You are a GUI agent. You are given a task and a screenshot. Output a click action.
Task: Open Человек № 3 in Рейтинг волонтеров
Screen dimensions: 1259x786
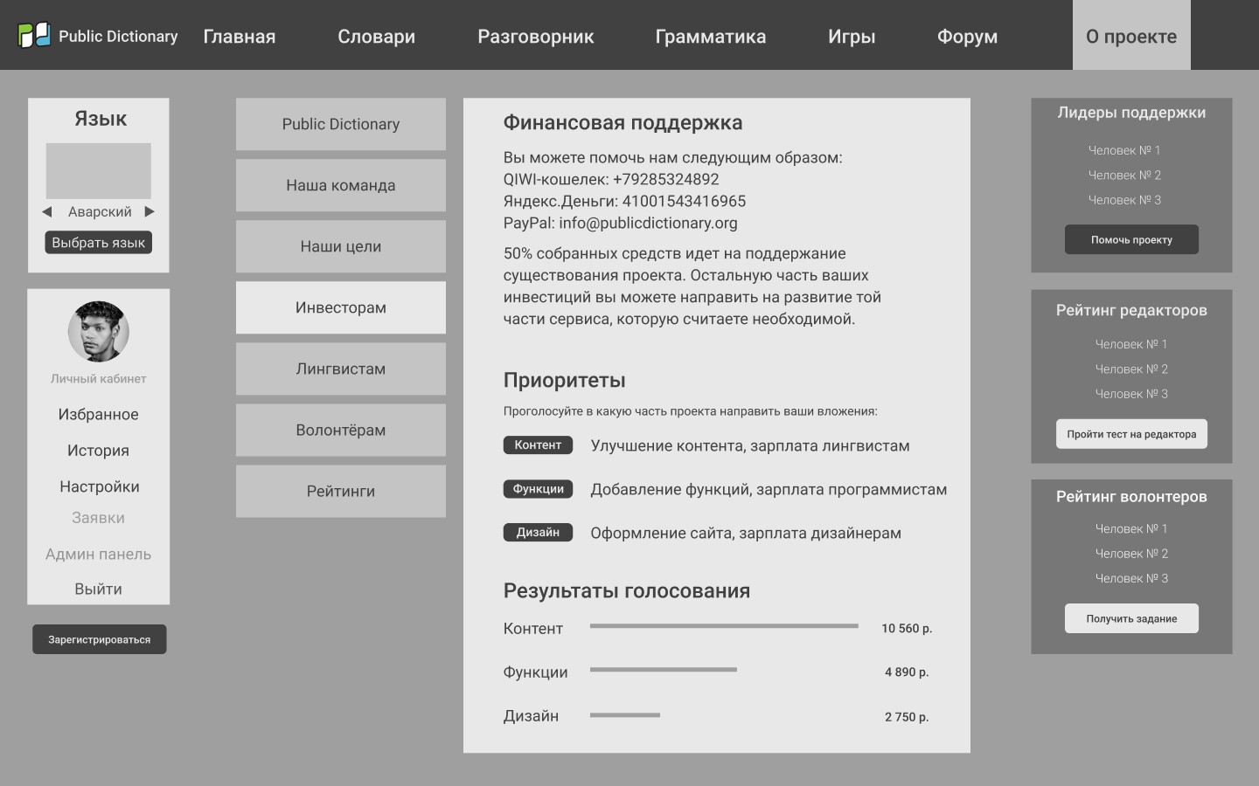point(1131,578)
